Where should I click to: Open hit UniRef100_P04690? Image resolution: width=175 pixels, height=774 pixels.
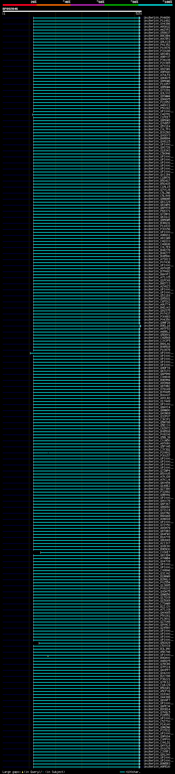click(157, 18)
